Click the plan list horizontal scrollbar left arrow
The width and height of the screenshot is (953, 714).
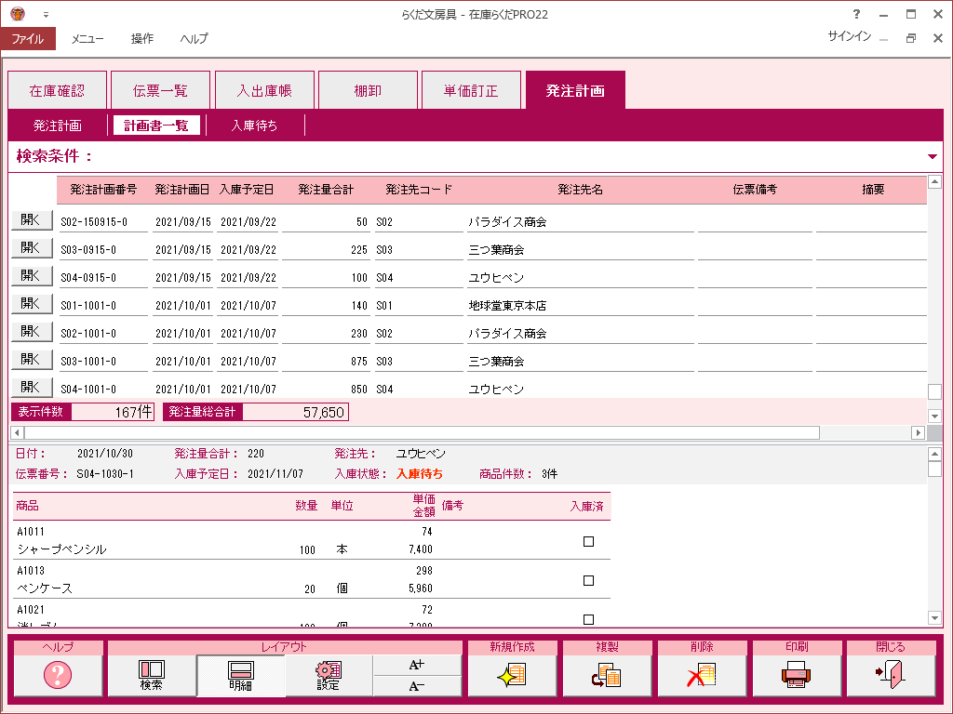coord(17,432)
